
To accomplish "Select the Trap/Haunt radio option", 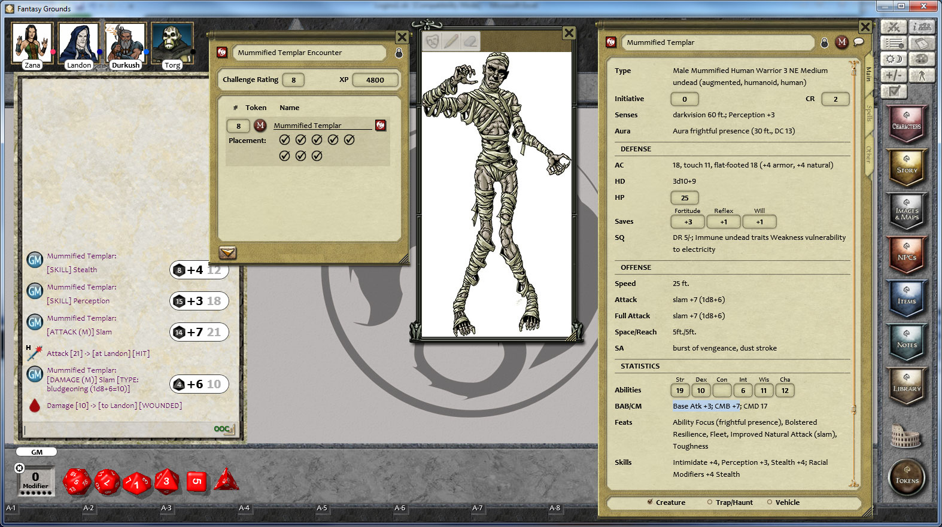I will [x=710, y=502].
